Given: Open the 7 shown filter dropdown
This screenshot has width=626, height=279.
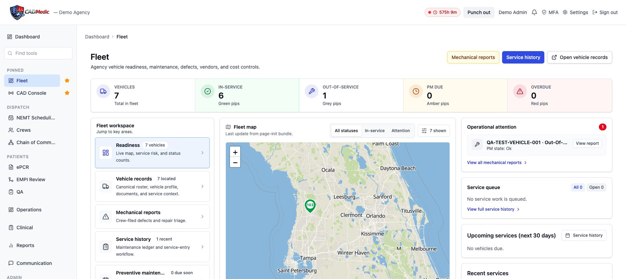Looking at the screenshot, I should [434, 131].
